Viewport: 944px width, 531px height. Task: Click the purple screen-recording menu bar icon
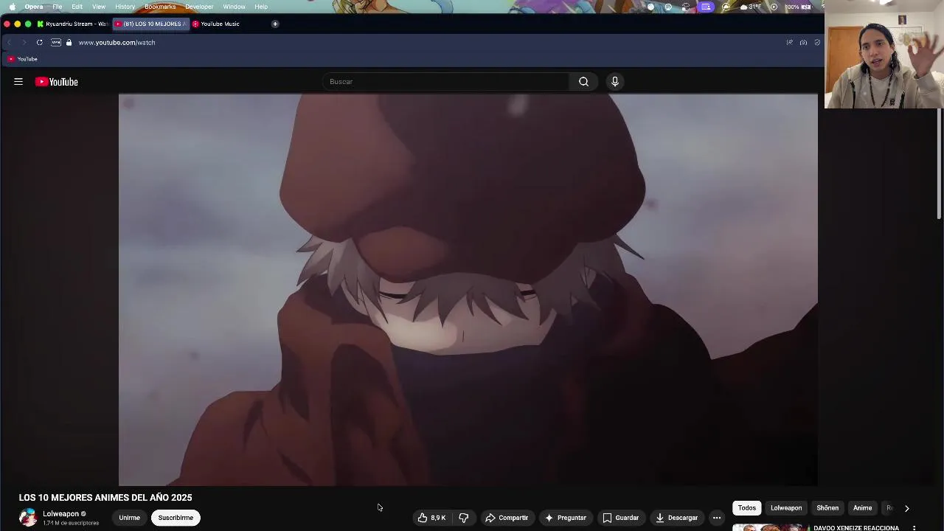pos(706,7)
